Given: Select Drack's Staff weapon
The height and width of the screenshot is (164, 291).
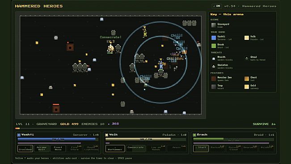Looking at the screenshot, I should (x=201, y=148).
